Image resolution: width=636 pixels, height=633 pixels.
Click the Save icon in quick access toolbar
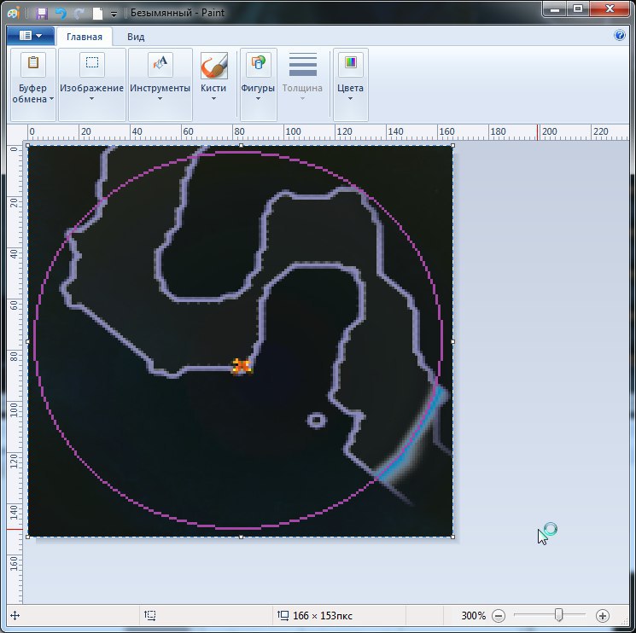coord(41,14)
